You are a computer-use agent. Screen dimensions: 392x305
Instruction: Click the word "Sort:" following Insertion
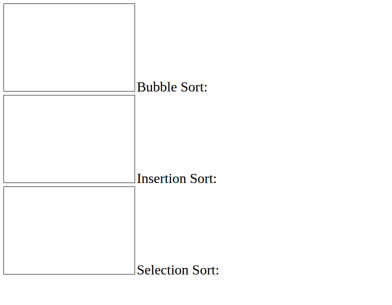tap(203, 179)
